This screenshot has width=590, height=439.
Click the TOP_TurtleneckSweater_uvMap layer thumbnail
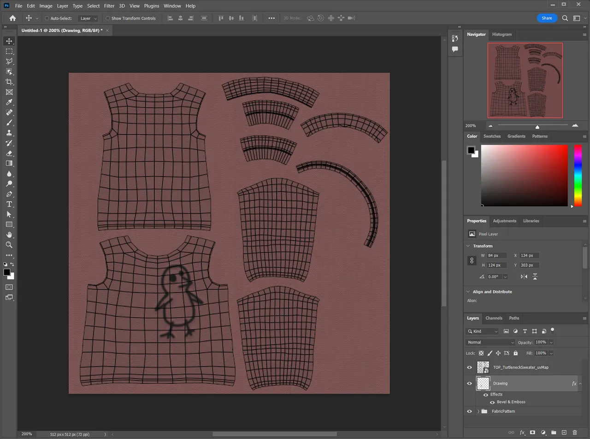[x=483, y=367]
